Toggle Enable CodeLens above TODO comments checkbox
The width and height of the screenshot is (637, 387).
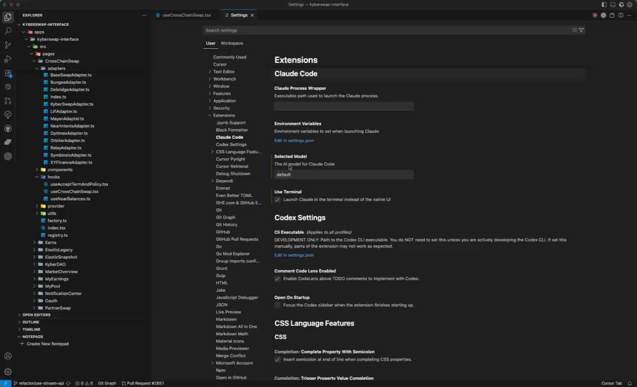pos(277,278)
